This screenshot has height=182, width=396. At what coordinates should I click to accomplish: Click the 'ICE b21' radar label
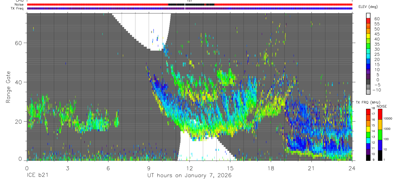(x=37, y=176)
